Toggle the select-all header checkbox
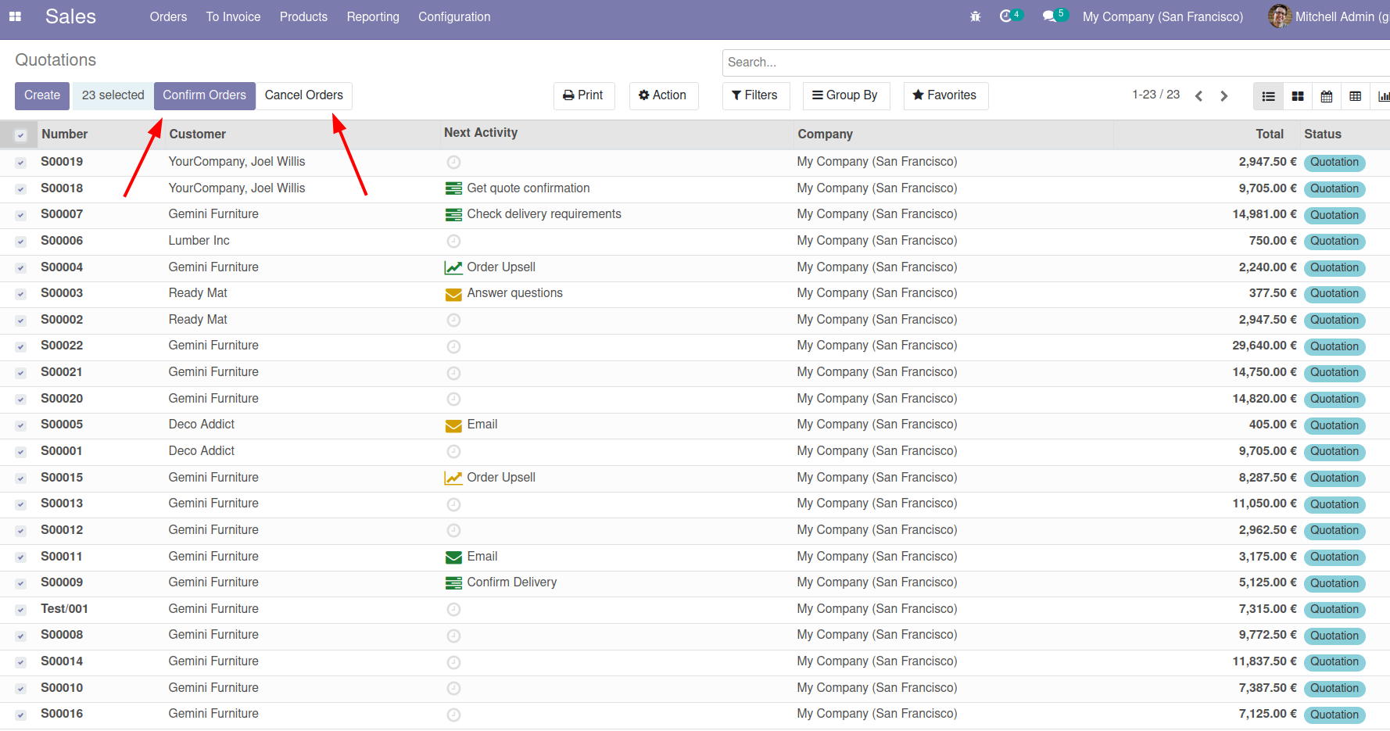 click(21, 135)
